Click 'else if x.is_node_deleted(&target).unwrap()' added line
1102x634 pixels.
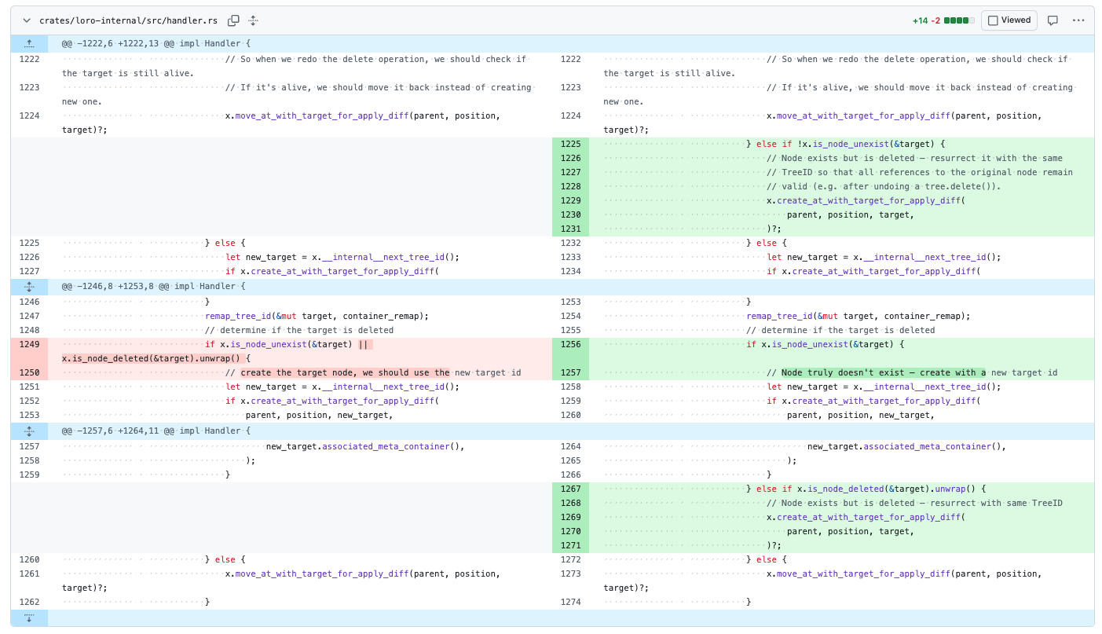pos(866,489)
